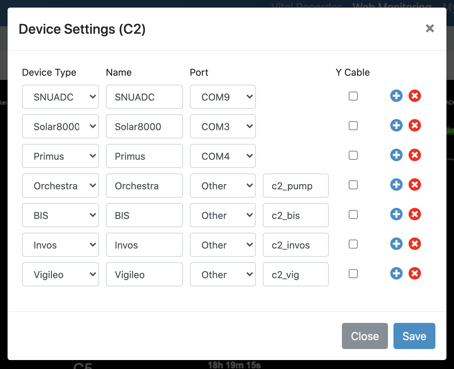
Task: Delete the Vigileo device row
Action: [x=415, y=273]
